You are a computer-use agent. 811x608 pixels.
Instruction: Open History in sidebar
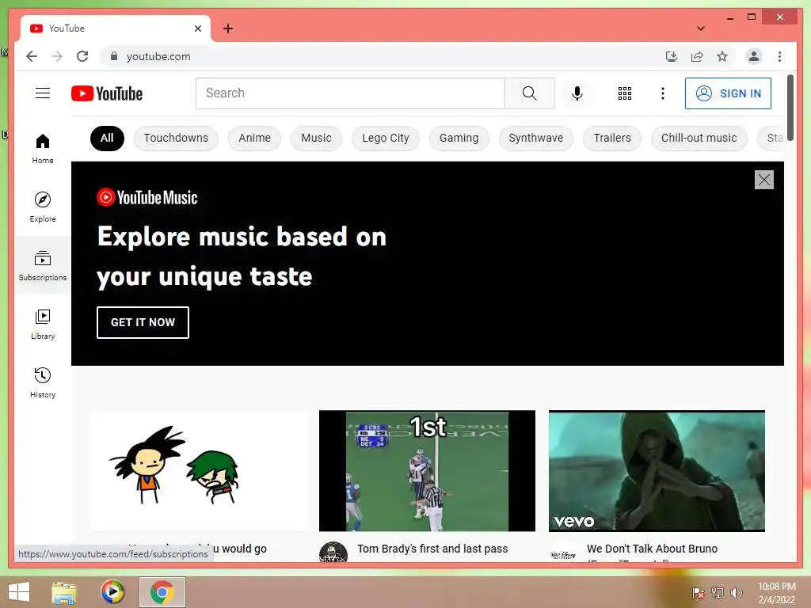(43, 383)
